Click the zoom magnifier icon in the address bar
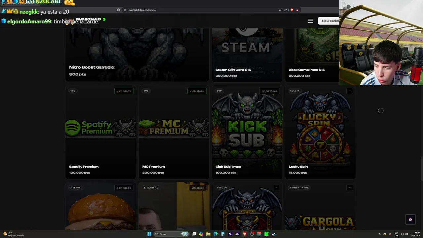 click(x=280, y=10)
